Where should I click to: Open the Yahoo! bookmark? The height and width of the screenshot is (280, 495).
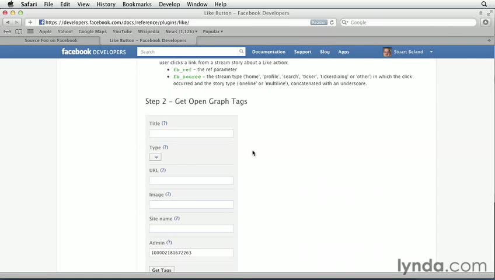click(x=65, y=32)
